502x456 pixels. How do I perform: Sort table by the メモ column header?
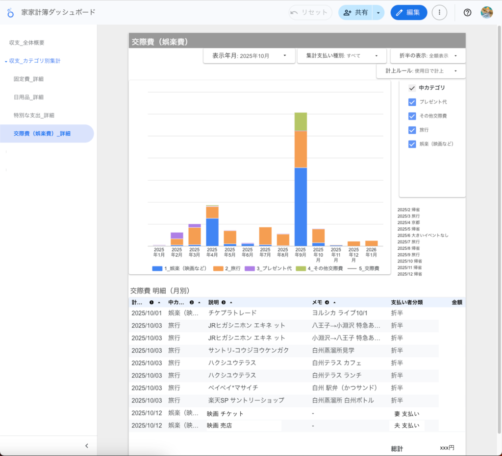321,302
